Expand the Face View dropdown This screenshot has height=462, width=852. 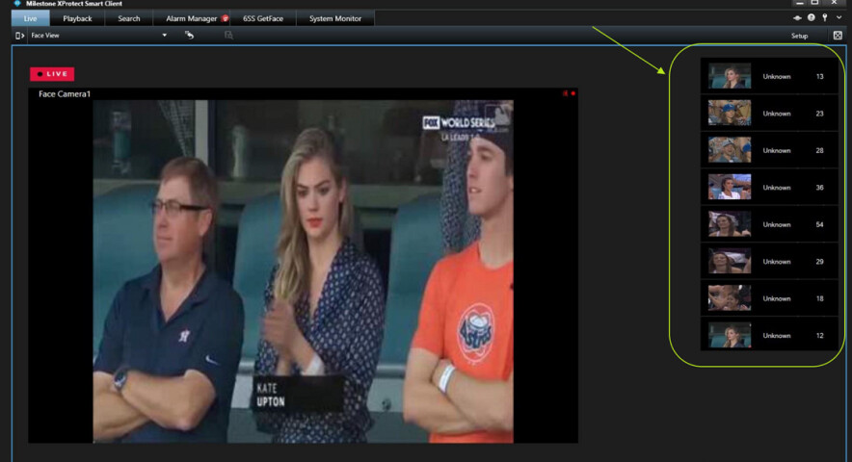point(164,36)
